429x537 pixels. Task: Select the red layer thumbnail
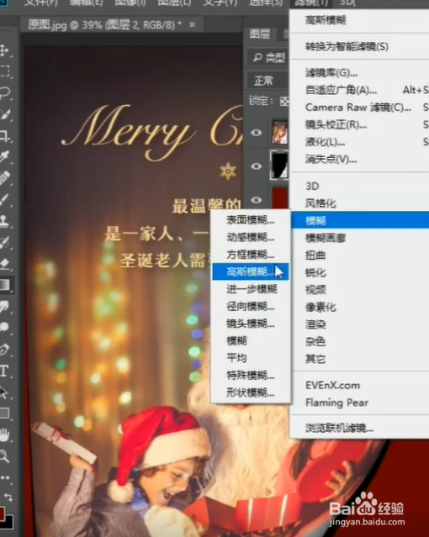[280, 198]
